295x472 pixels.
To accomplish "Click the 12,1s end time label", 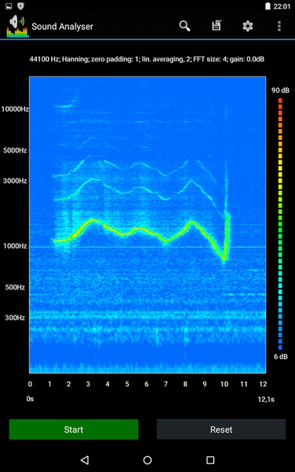I will 266,399.
